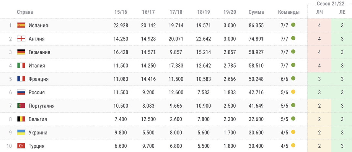Click the France flag icon

(21, 79)
